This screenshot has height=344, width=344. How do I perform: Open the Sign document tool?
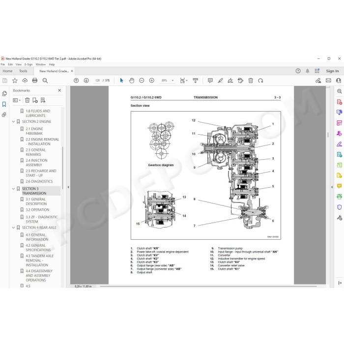point(230,81)
